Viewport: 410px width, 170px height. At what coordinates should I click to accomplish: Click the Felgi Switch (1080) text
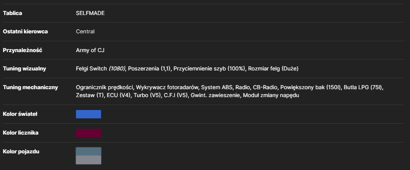tap(101, 69)
